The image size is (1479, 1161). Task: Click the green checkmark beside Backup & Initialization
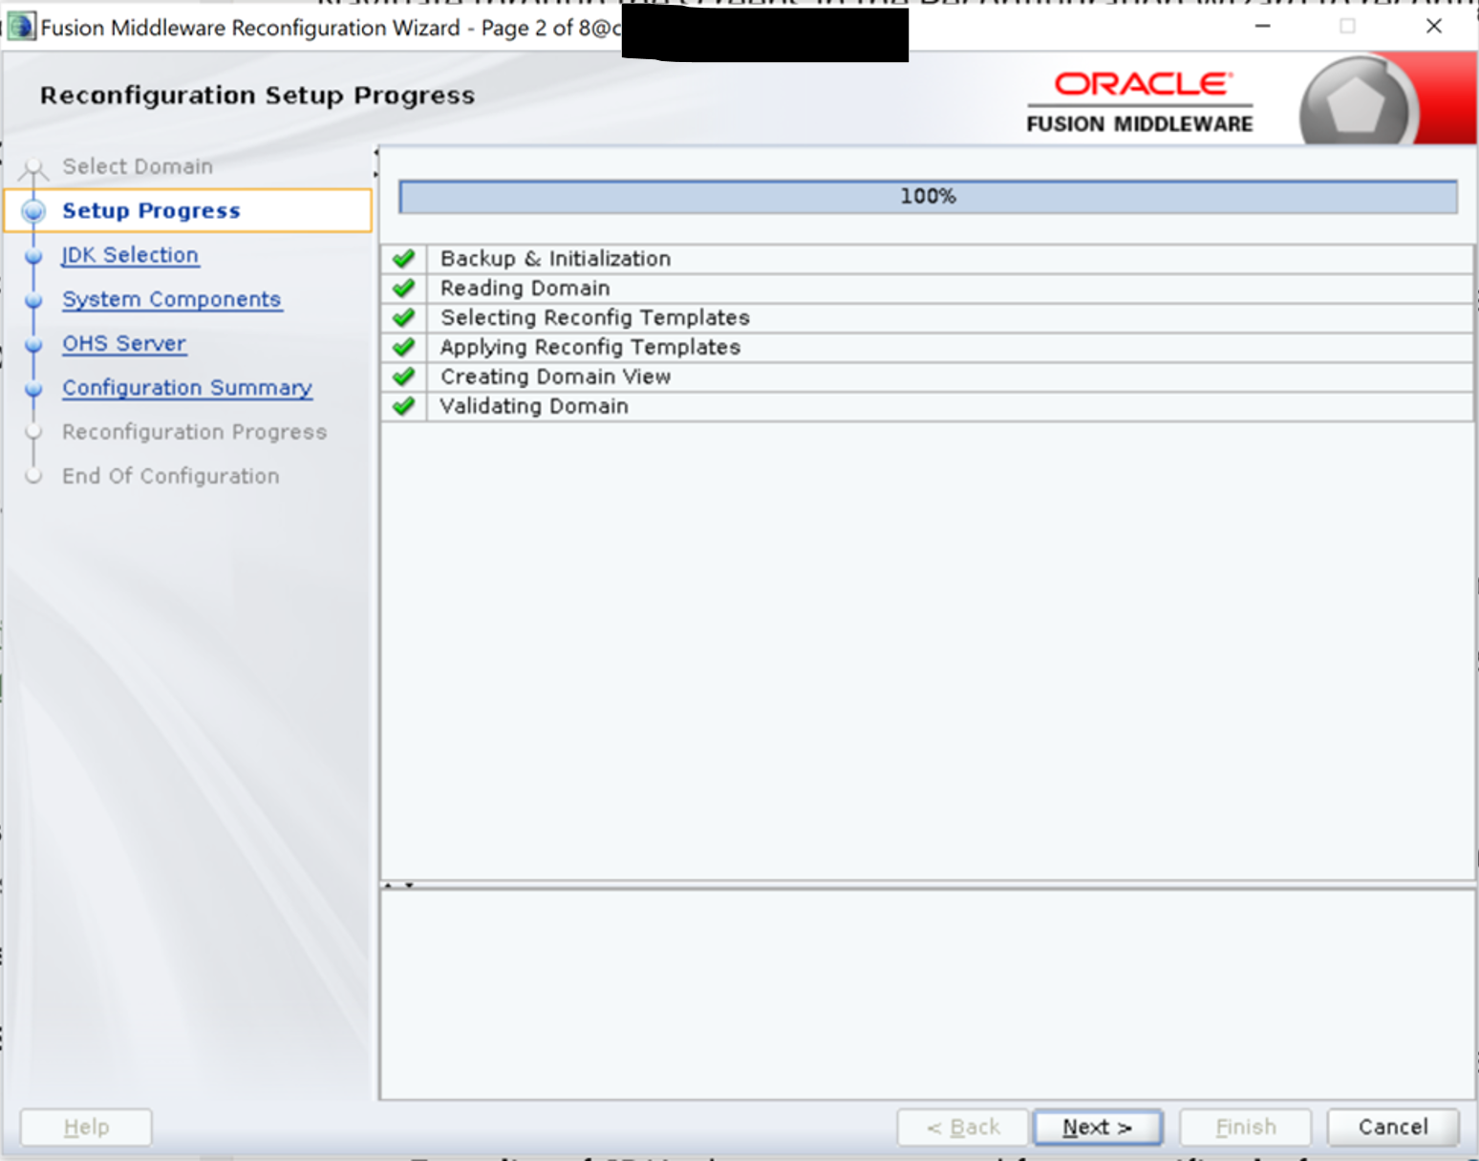point(404,259)
